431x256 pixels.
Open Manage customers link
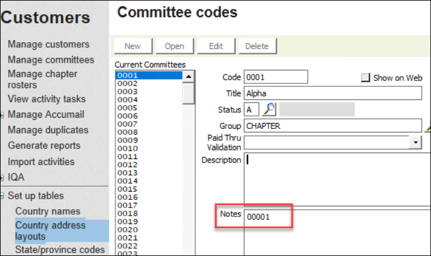pos(49,44)
